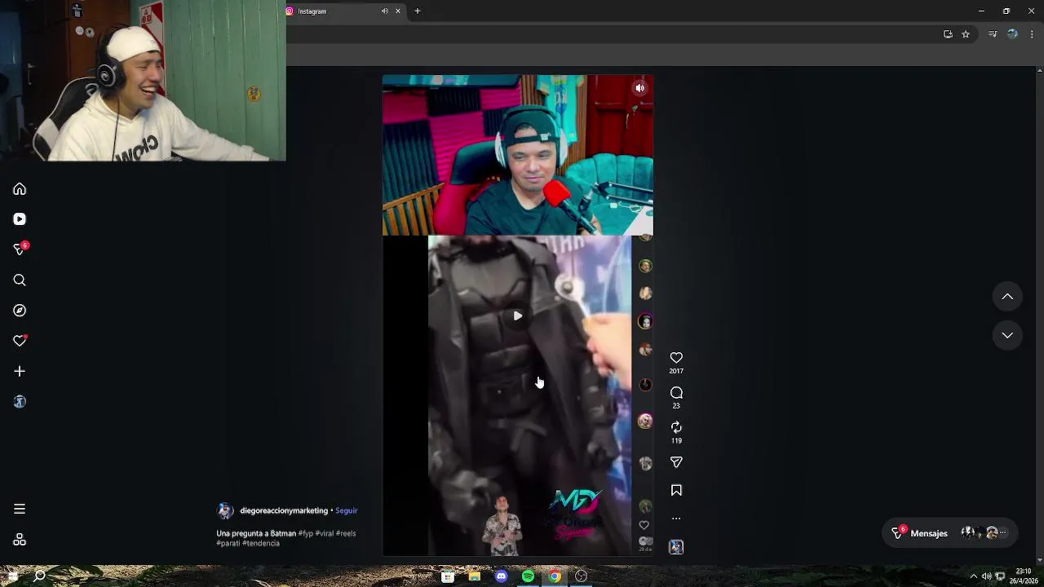Image resolution: width=1044 pixels, height=587 pixels.
Task: Open avatars beside Mensajes label
Action: (x=985, y=533)
